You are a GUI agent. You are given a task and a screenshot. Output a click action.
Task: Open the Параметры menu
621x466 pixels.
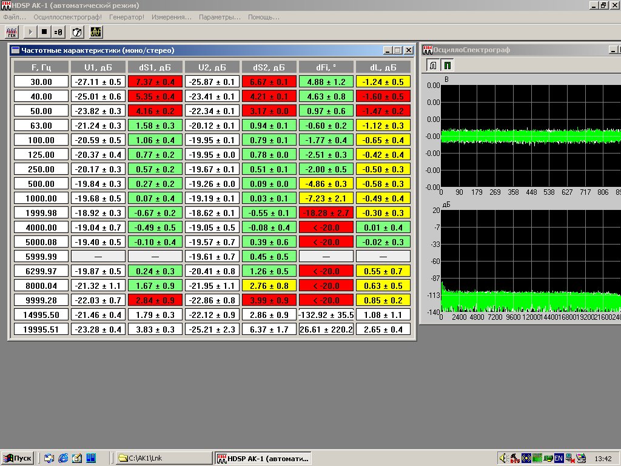click(x=220, y=17)
